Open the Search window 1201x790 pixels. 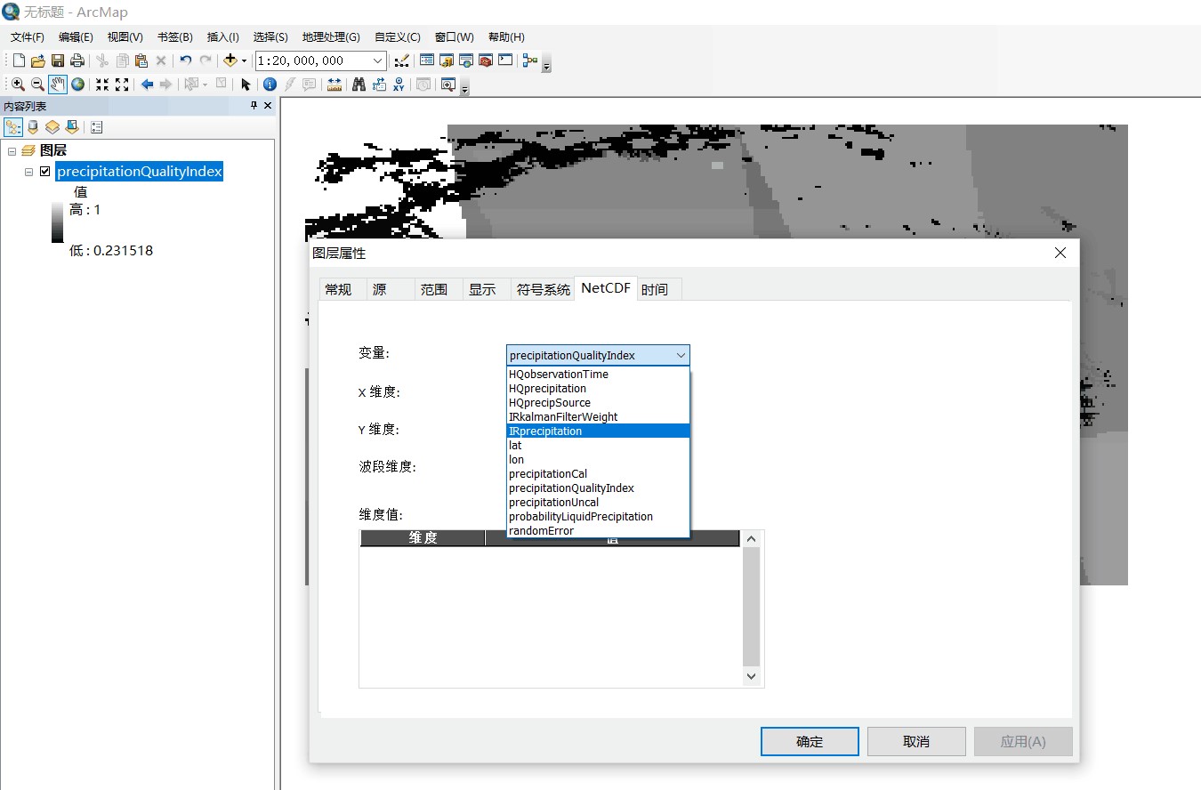click(466, 60)
